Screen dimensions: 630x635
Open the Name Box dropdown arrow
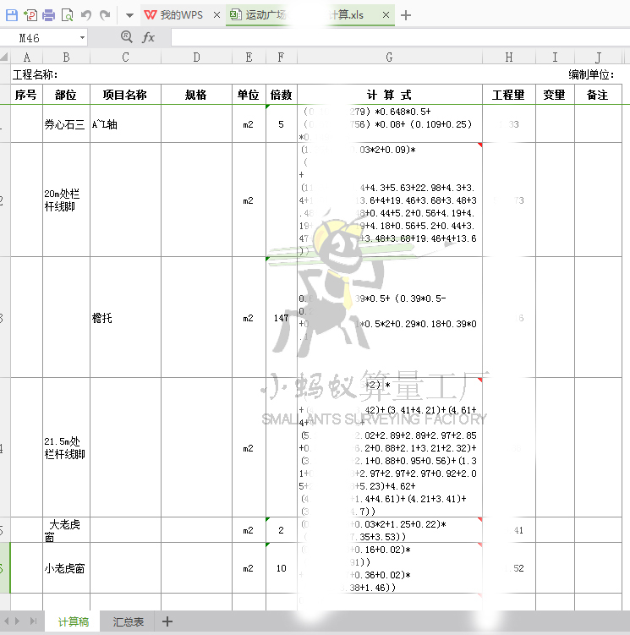(x=82, y=38)
